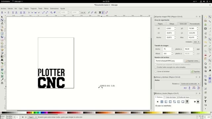Open the Edición menu

tap(10, 9)
